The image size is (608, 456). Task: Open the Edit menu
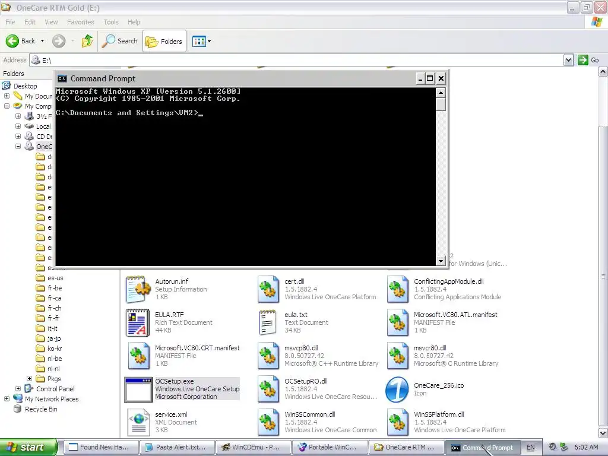[x=30, y=22]
